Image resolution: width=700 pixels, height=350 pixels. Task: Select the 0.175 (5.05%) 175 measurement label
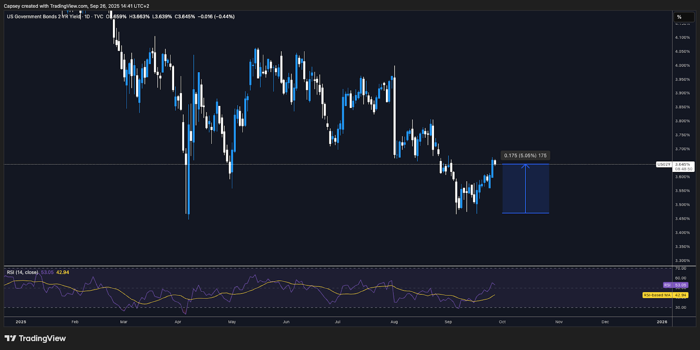pyautogui.click(x=525, y=155)
